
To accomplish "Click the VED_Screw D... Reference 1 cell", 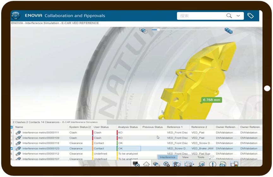I will [x=178, y=149].
